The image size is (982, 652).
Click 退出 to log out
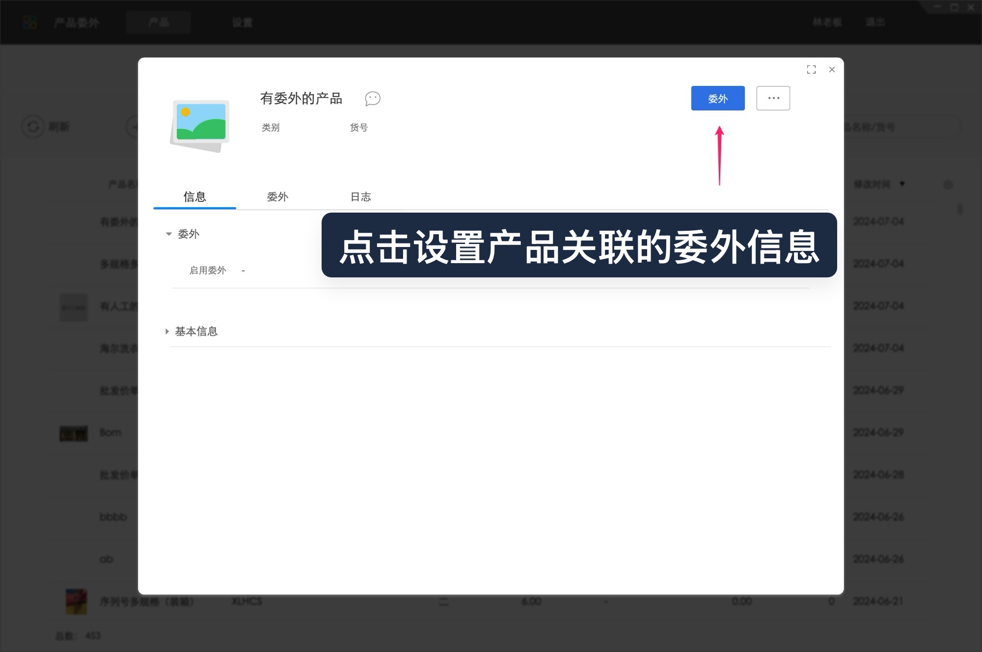point(875,22)
